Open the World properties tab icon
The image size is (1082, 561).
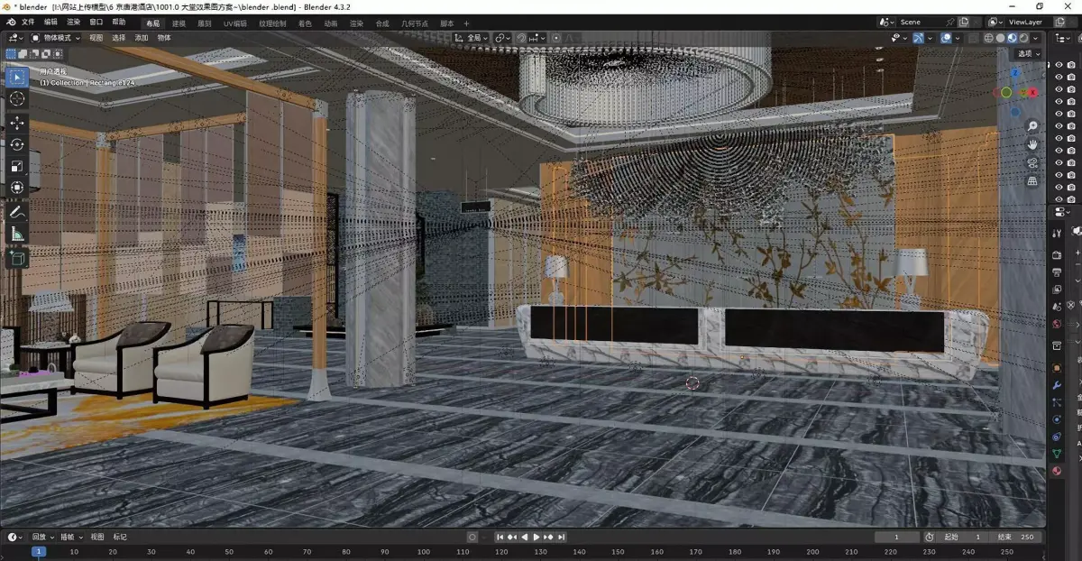[1057, 324]
